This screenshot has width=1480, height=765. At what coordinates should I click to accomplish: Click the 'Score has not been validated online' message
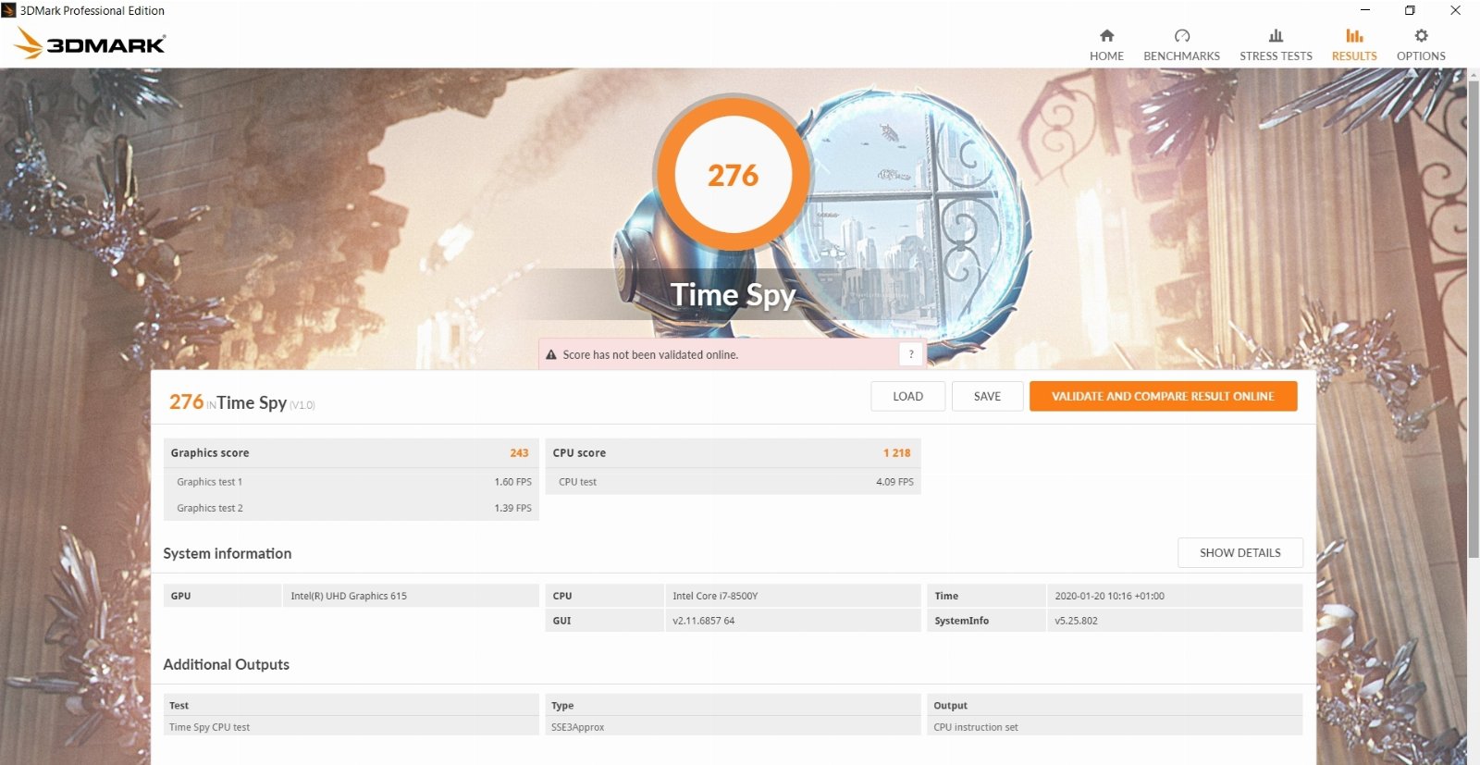pyautogui.click(x=650, y=354)
